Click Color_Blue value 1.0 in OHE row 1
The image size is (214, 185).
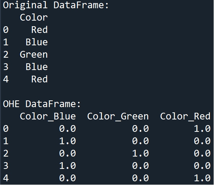click(68, 141)
